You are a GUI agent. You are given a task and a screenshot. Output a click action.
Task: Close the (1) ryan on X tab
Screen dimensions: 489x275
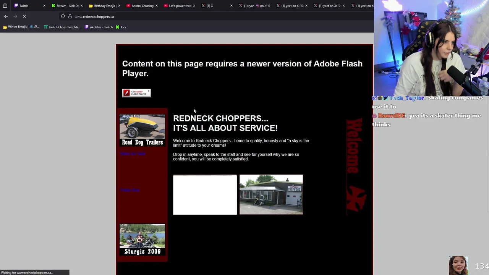tap(269, 6)
